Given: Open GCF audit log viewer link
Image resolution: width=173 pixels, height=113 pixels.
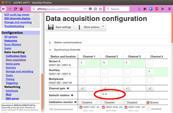Looking at the screenshot, I should pyautogui.click(x=17, y=15).
